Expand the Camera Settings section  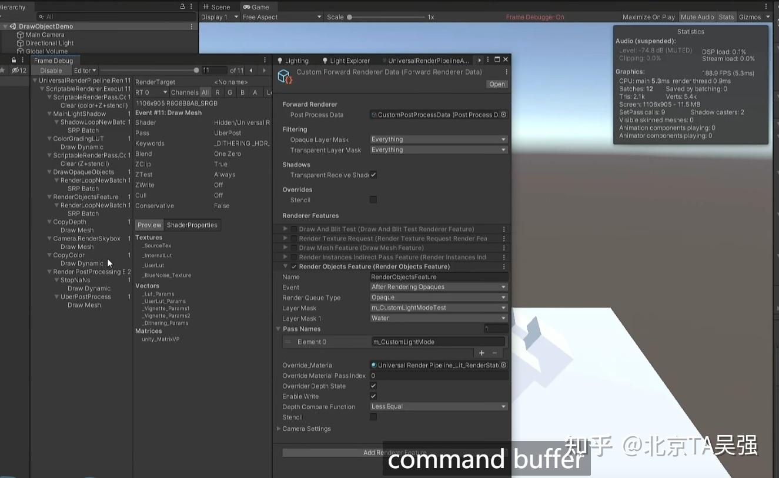tap(279, 429)
